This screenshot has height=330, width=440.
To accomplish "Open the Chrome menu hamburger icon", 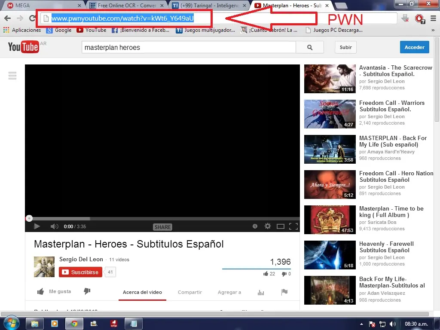I will (x=433, y=18).
